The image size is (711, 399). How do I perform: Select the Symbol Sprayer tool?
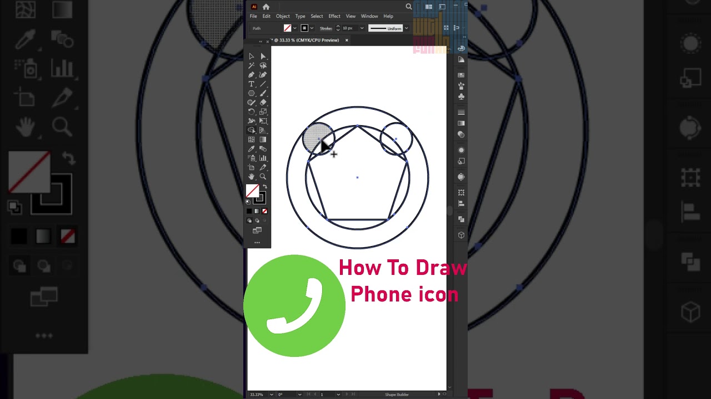tap(251, 158)
